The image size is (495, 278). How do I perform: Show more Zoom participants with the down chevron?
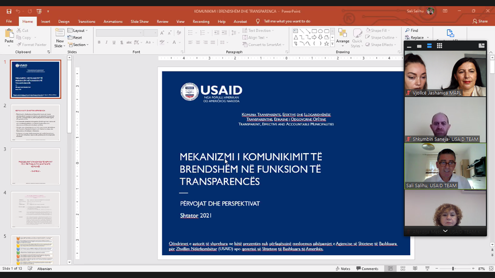pos(445,231)
